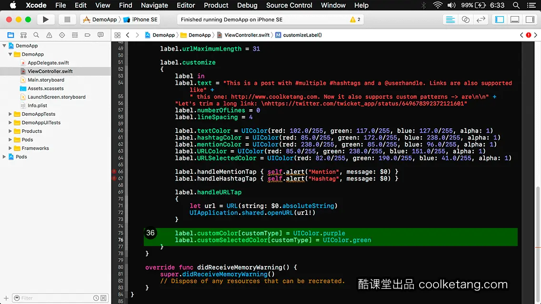Open the Debug menu
This screenshot has height=304, width=541.
coord(247,5)
